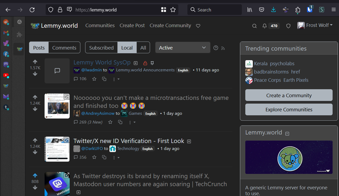339x196 pixels.
Task: Switch listing to Subscribed
Action: click(x=101, y=48)
